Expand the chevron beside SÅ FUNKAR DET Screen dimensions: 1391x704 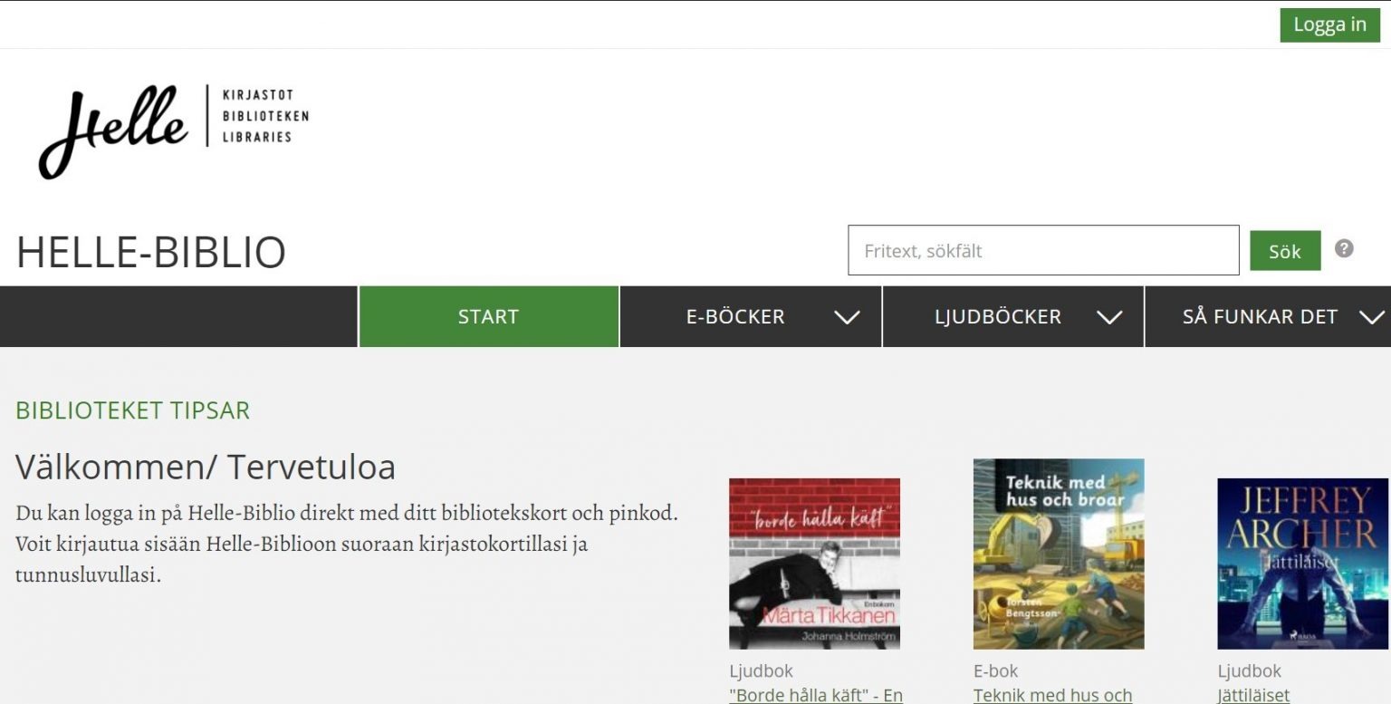tap(1372, 317)
